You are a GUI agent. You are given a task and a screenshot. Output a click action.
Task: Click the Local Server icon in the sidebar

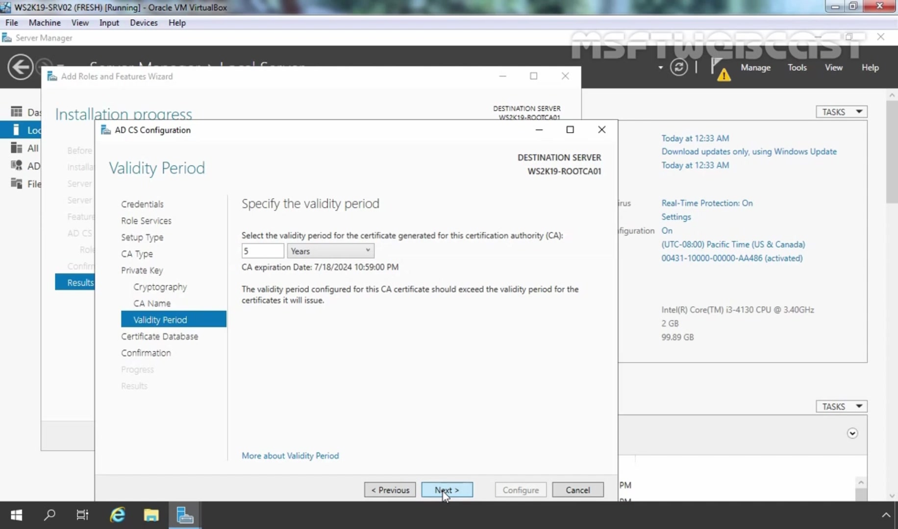point(17,130)
